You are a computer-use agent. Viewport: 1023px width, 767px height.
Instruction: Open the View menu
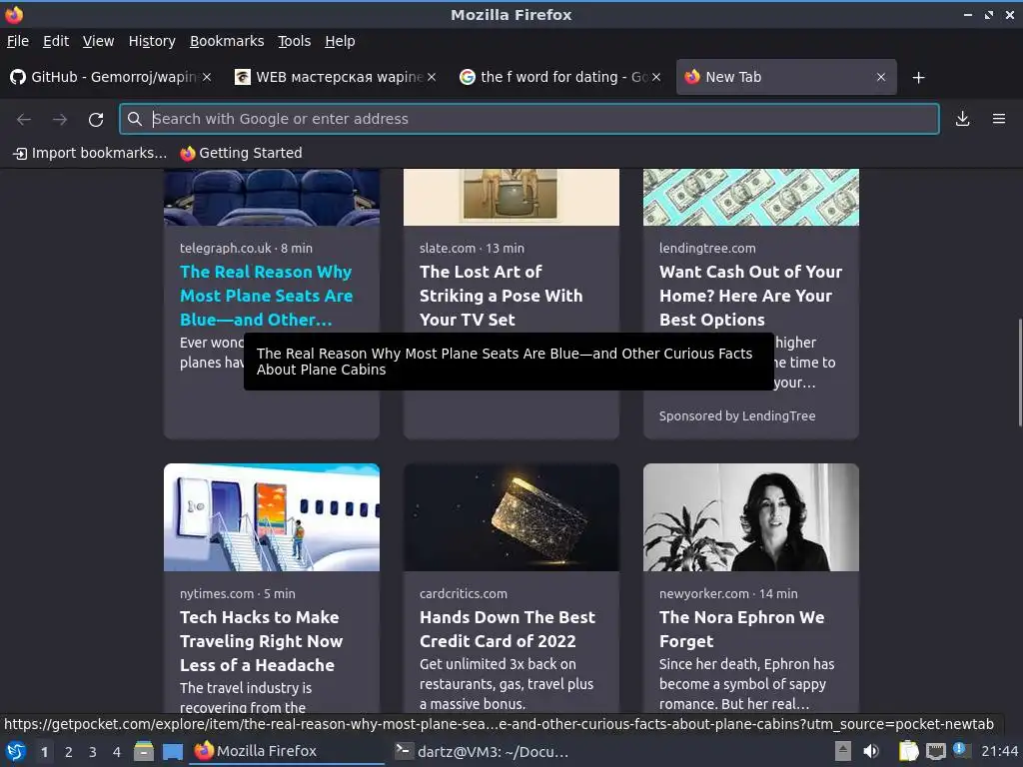(99, 41)
